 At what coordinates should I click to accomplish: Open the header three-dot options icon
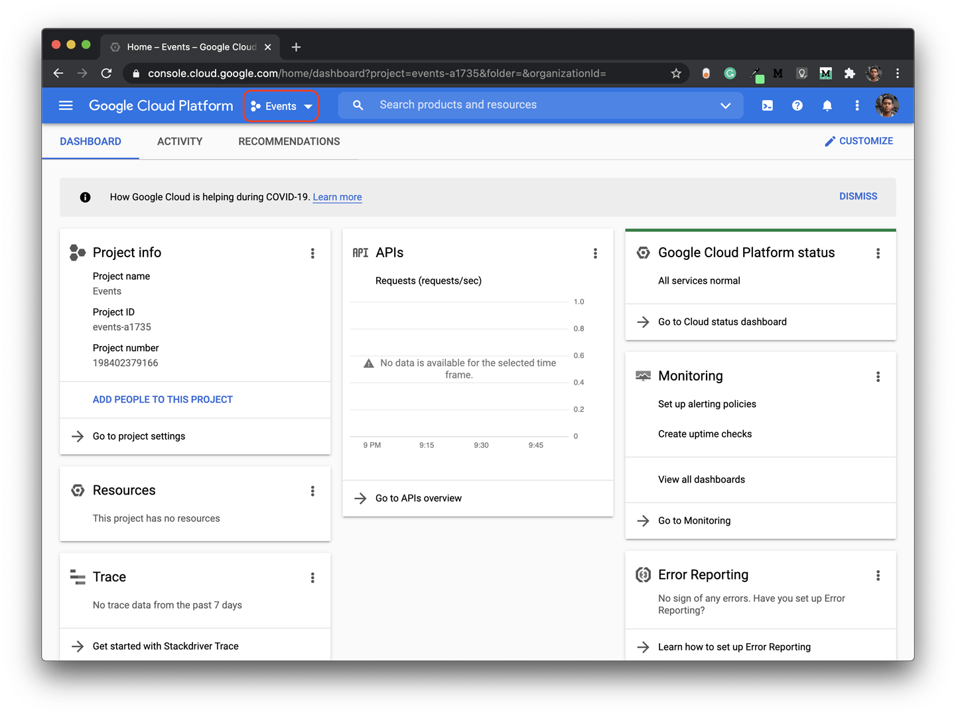pos(856,105)
